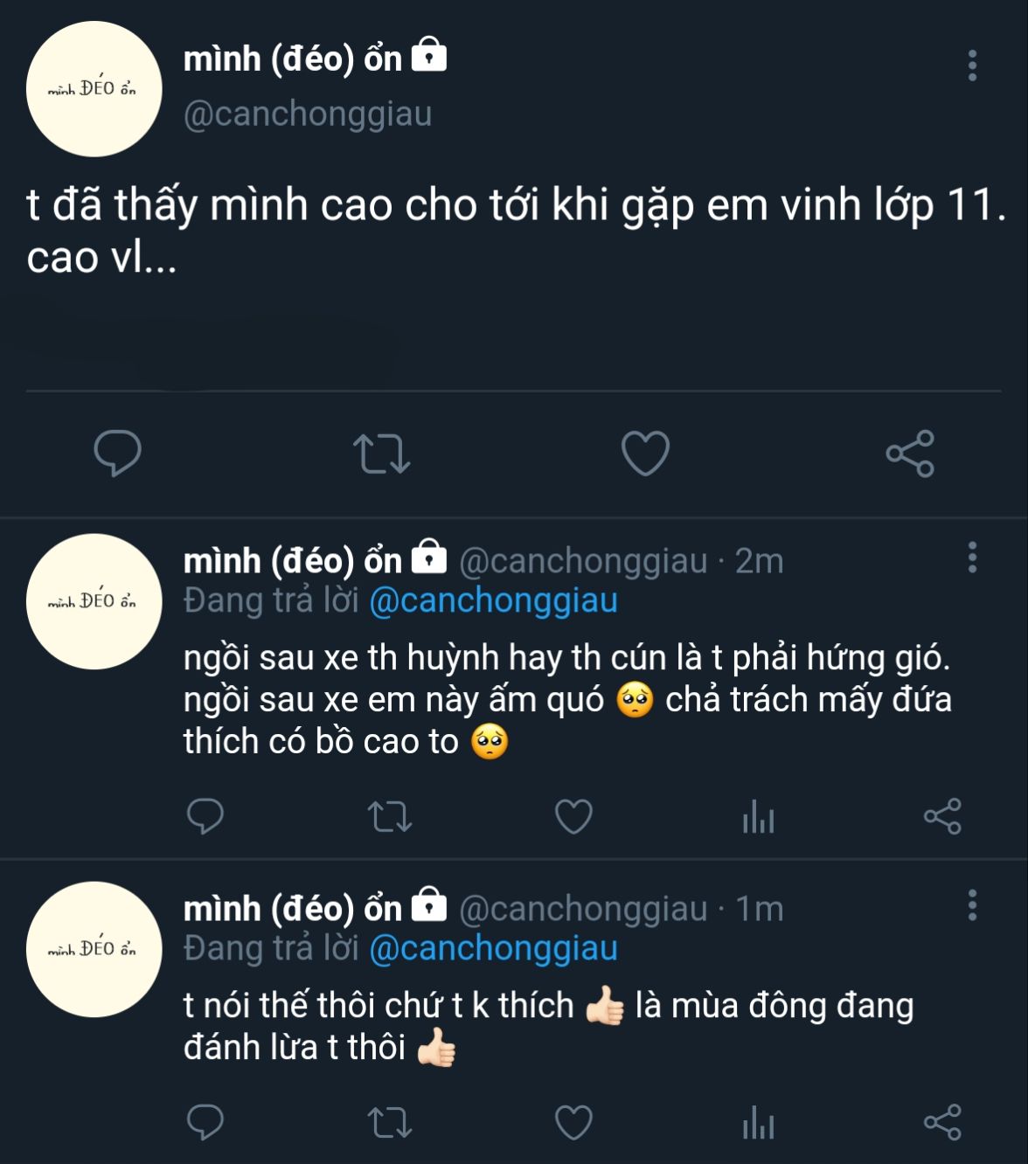Like the 1m reply tweet
The width and height of the screenshot is (1028, 1164).
[574, 1122]
